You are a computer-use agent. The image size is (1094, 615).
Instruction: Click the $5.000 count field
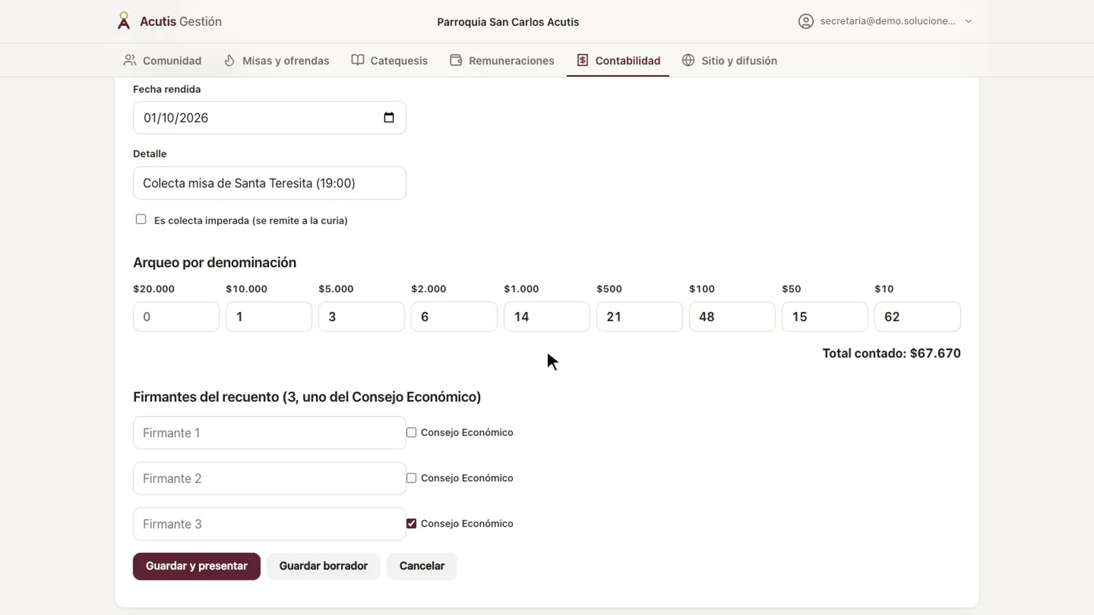(x=362, y=316)
